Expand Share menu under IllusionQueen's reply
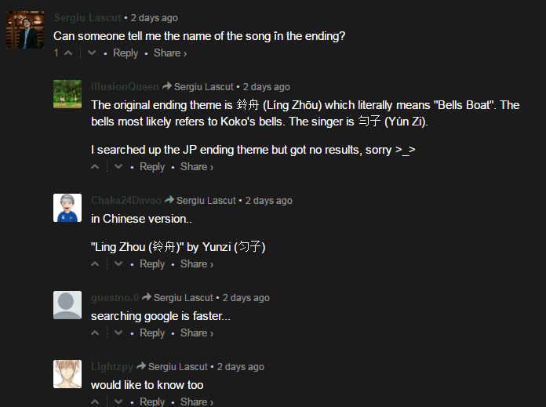Image resolution: width=546 pixels, height=407 pixels. [x=197, y=167]
